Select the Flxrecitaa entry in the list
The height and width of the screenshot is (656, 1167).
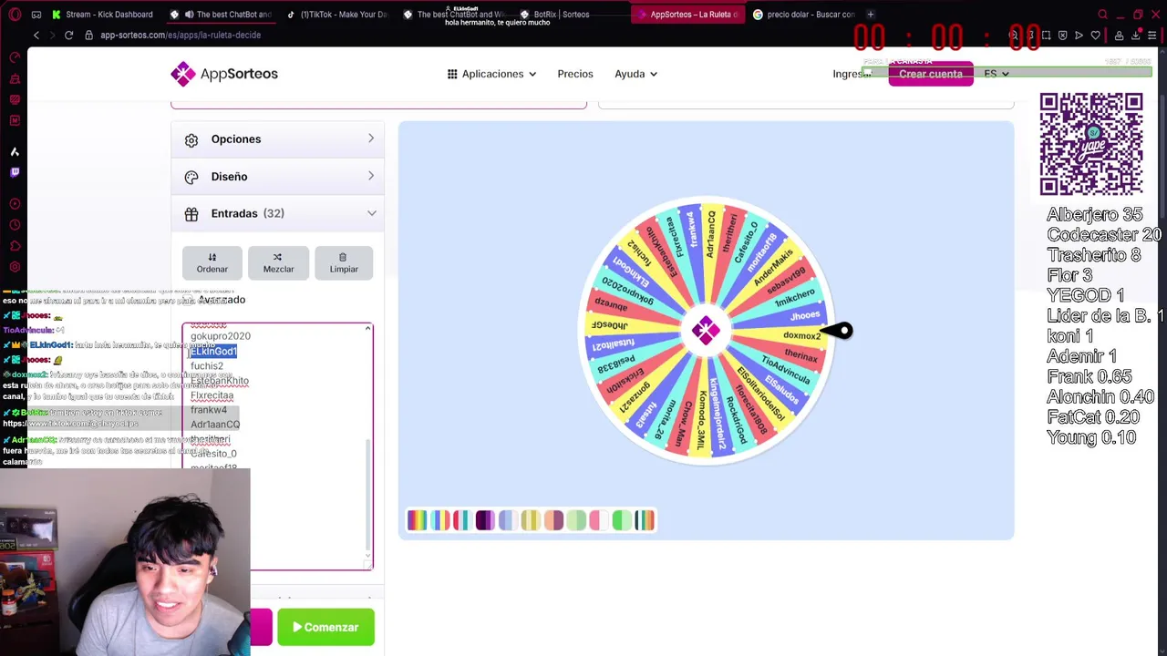(212, 395)
